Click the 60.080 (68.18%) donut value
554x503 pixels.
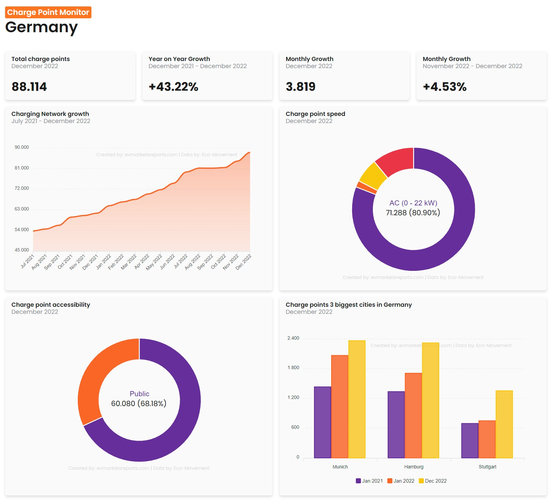click(x=139, y=404)
